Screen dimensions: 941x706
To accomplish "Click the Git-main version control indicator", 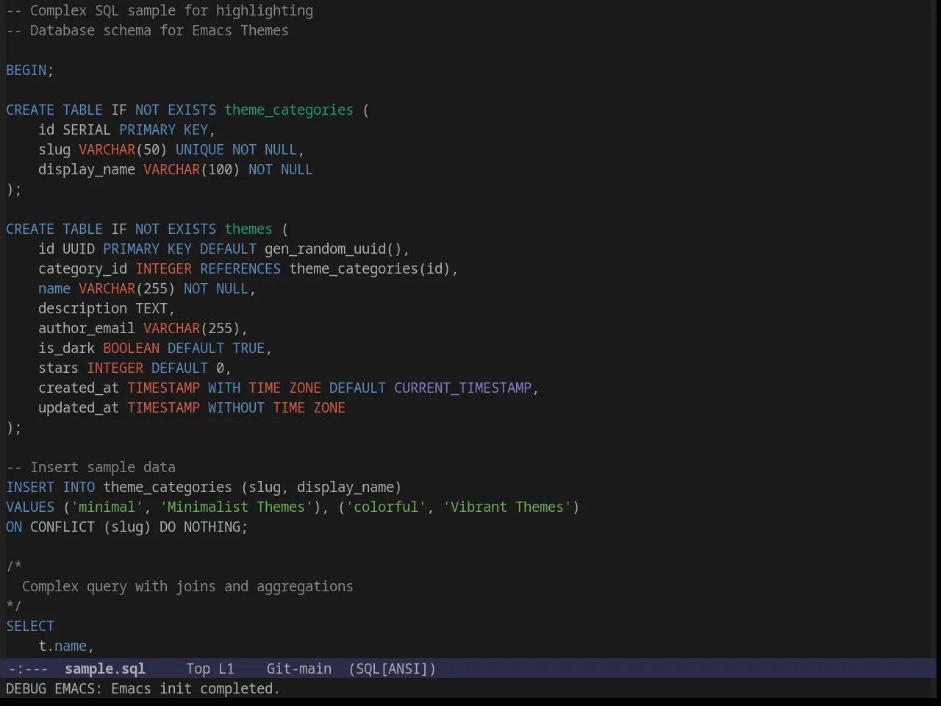I will click(x=298, y=668).
